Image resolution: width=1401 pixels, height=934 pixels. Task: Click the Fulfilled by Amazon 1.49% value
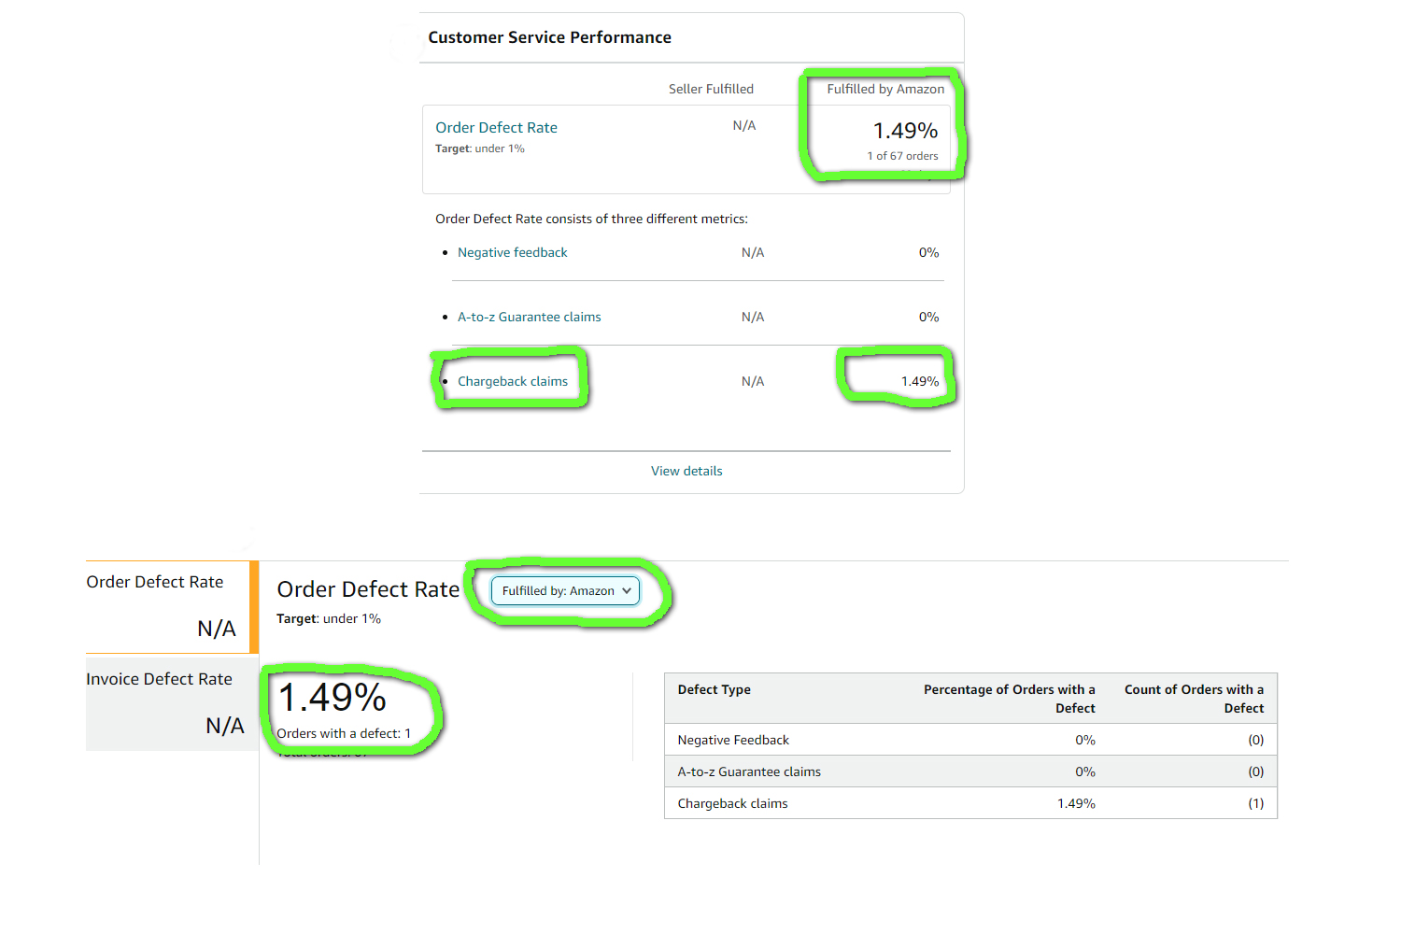pyautogui.click(x=905, y=131)
